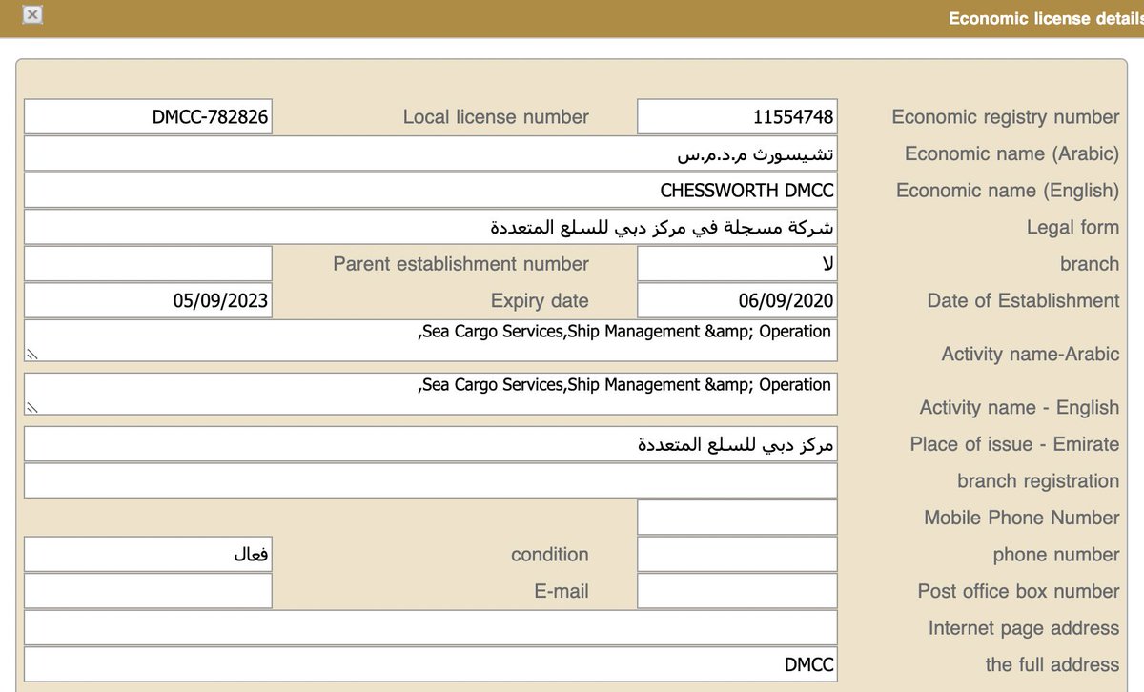Screen dimensions: 1144x692
Task: Click the Local license number field DMCC-782826
Action: pos(148,117)
